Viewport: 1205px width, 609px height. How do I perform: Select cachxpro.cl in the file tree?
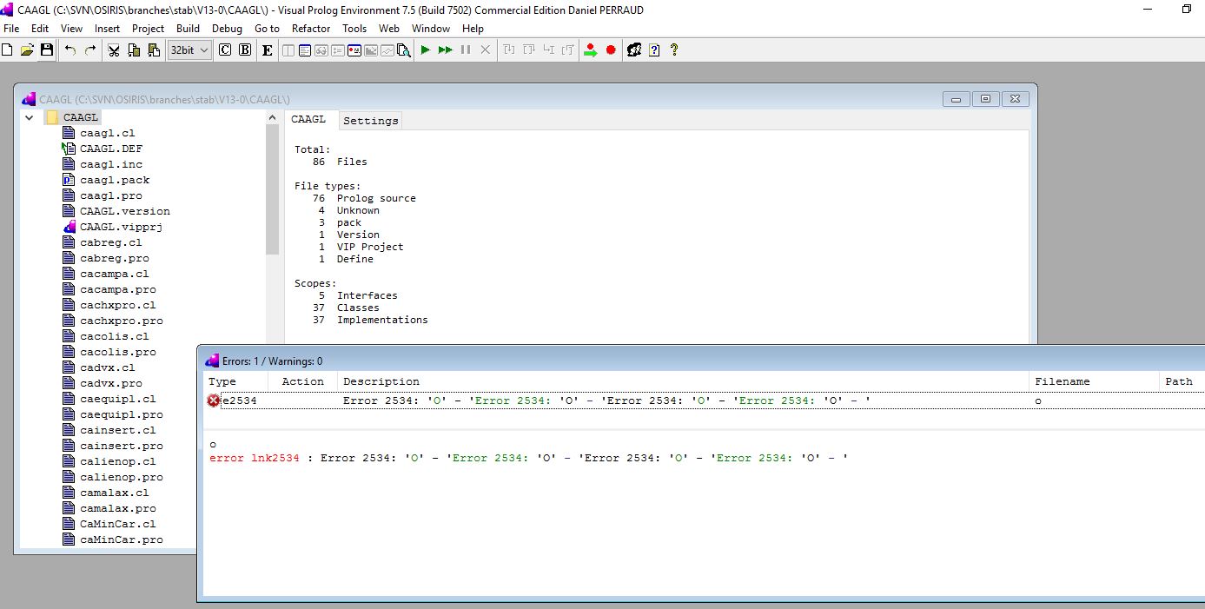coord(117,305)
